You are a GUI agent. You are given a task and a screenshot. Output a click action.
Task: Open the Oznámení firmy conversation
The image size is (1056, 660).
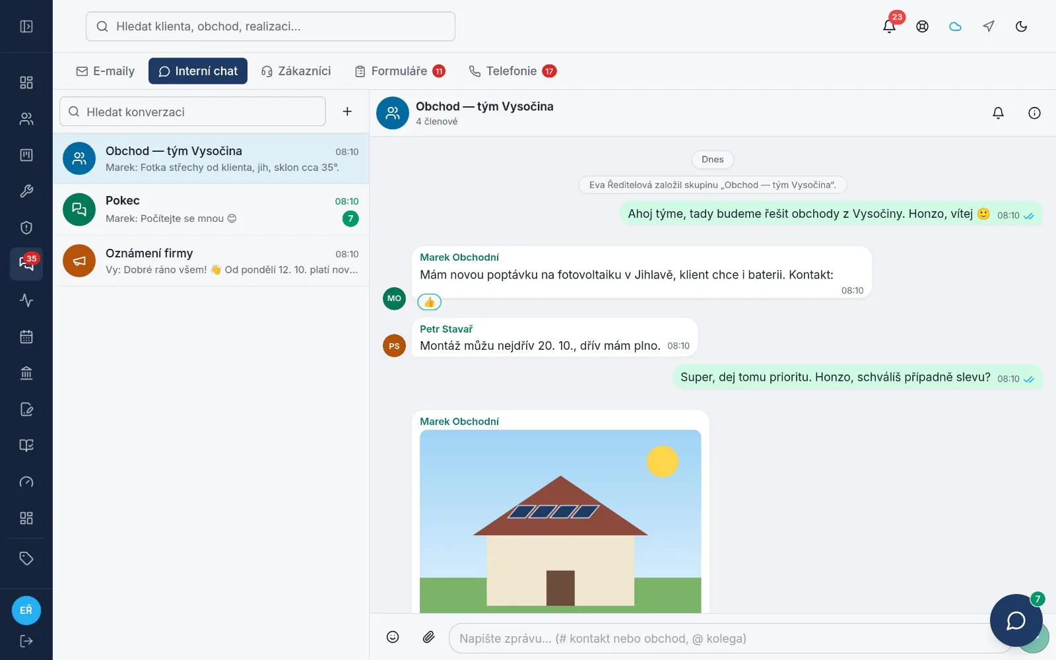point(211,261)
